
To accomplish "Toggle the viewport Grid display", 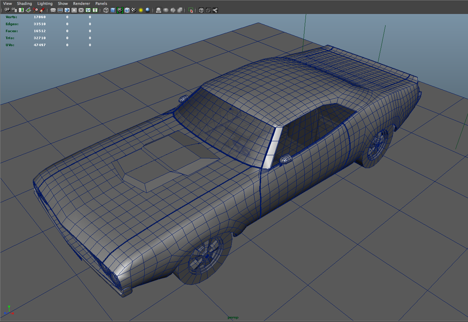I will pyautogui.click(x=53, y=10).
